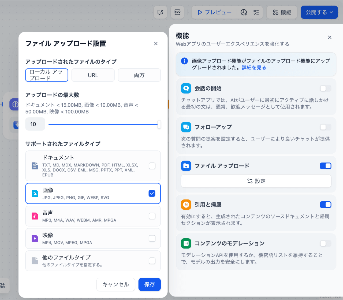Click the chat variable icon in toolbar
This screenshot has width=343, height=300.
(161, 12)
